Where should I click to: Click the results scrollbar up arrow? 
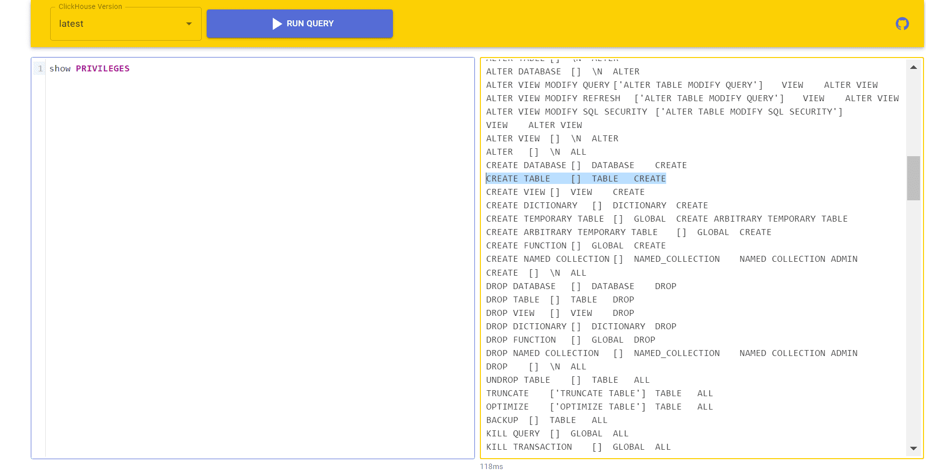click(913, 67)
